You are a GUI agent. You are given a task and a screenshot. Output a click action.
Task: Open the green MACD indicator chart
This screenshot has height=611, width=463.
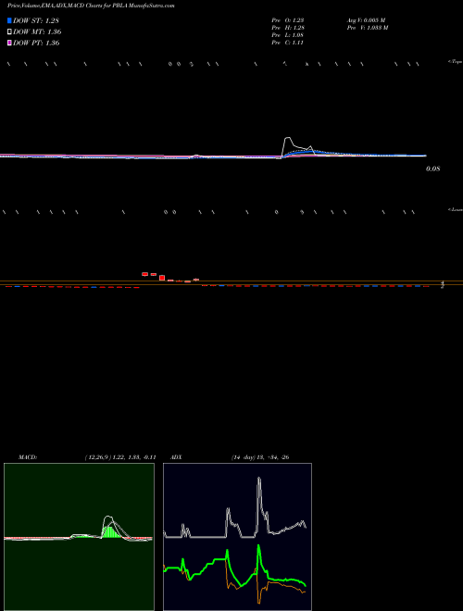(x=79, y=537)
